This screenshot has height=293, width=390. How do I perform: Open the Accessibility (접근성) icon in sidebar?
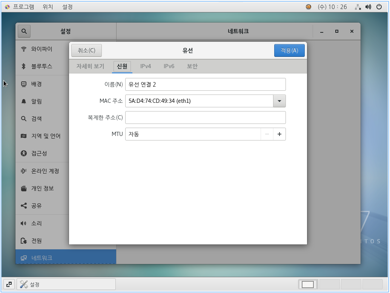tap(24, 153)
